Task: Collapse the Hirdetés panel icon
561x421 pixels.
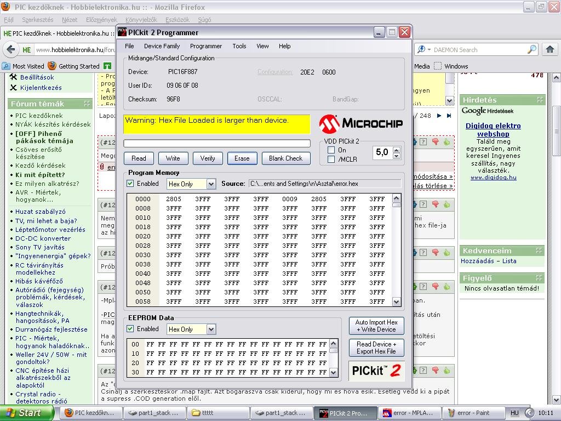Action: (x=540, y=100)
